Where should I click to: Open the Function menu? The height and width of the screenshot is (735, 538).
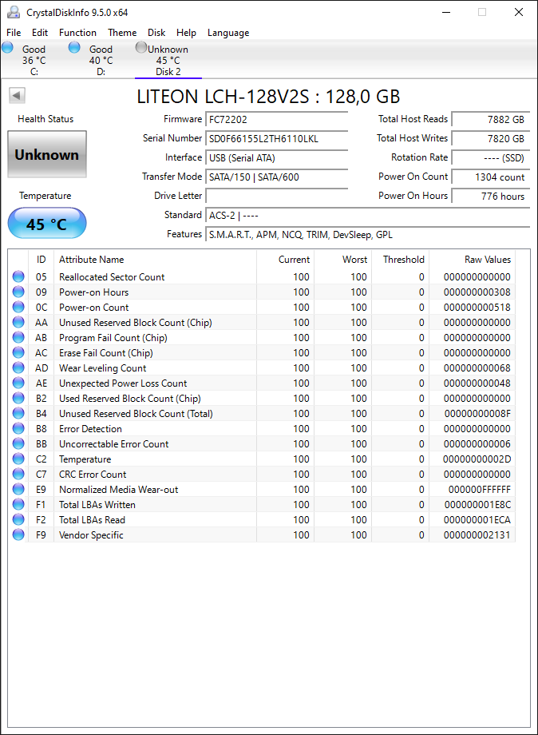coord(77,33)
